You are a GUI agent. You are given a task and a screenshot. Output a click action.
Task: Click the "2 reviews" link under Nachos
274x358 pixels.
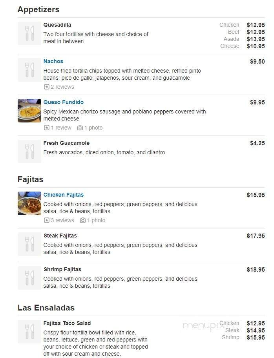[x=61, y=87]
